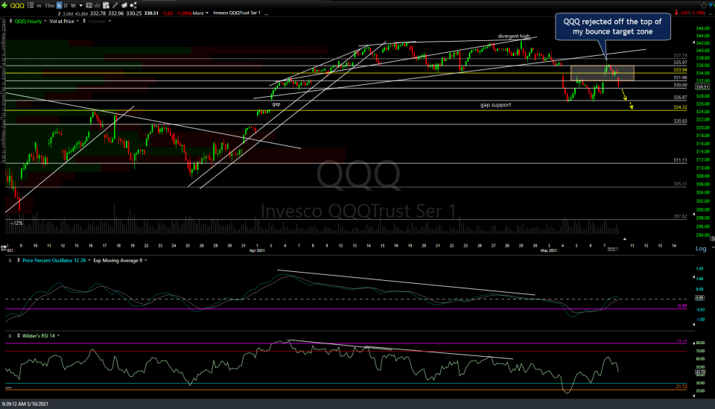Click the May 2021 date axis label
Screen dimensions: 715x409
point(549,250)
